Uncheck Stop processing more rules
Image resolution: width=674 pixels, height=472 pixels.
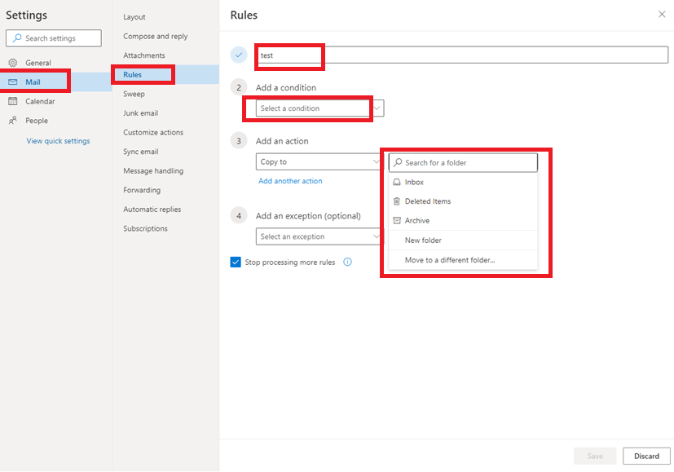236,262
